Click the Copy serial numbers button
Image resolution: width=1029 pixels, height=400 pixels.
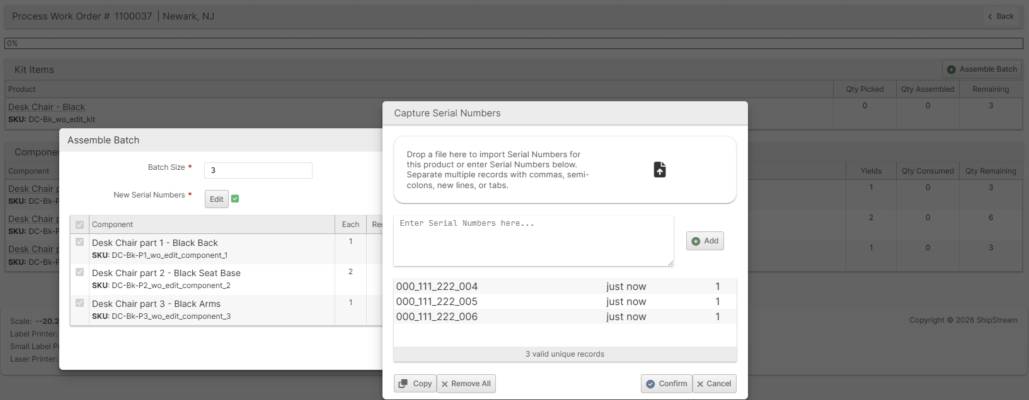[x=415, y=384]
